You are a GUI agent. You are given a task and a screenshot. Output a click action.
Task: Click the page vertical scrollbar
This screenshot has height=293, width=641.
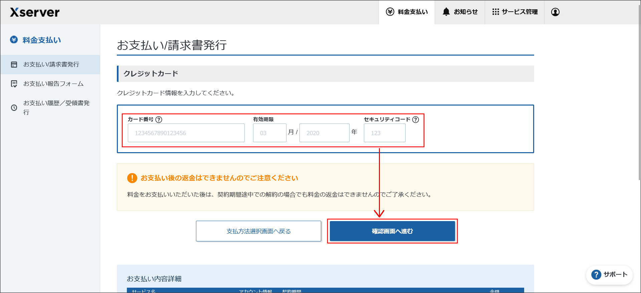[639, 93]
